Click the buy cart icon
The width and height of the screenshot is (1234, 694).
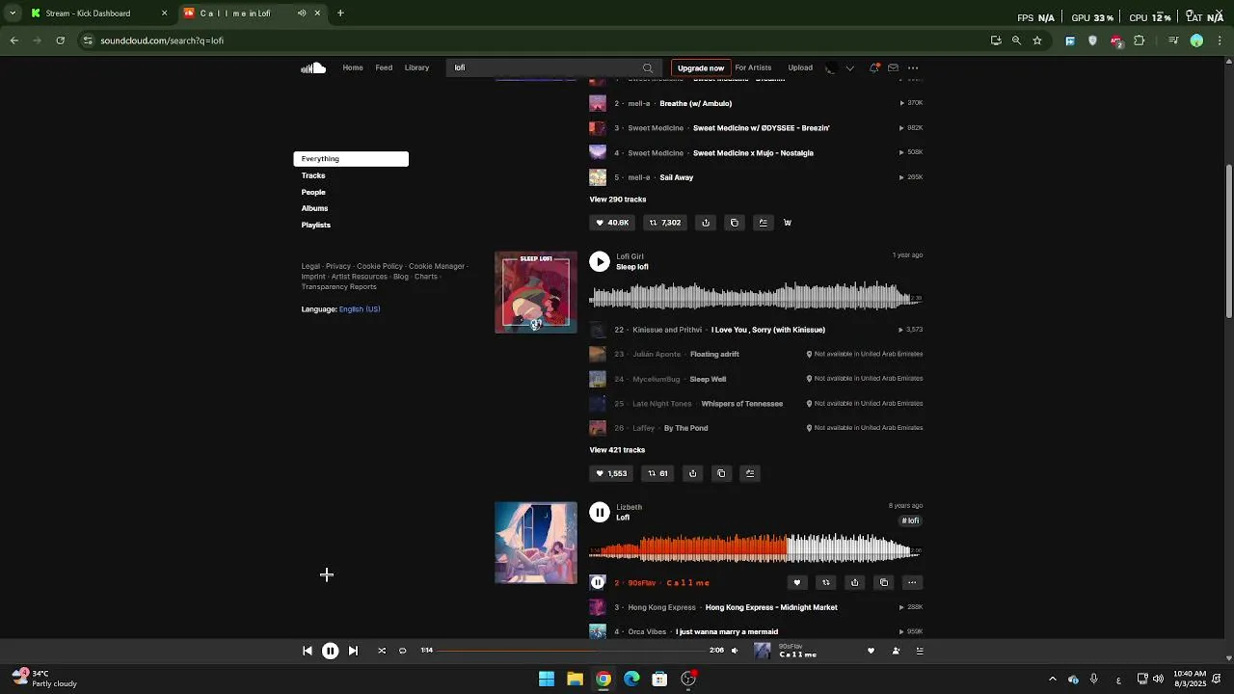tap(788, 223)
